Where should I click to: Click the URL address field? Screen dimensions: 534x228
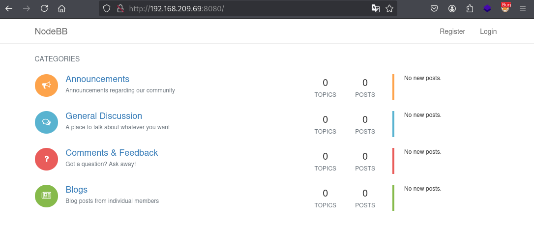coord(248,8)
